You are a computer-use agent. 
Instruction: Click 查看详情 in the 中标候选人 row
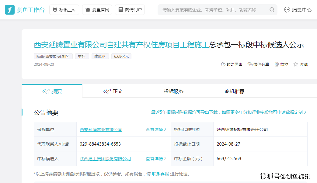pyautogui.click(x=156, y=159)
